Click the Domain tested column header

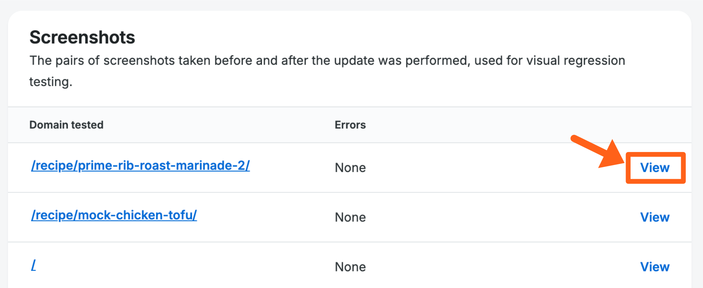[x=66, y=125]
